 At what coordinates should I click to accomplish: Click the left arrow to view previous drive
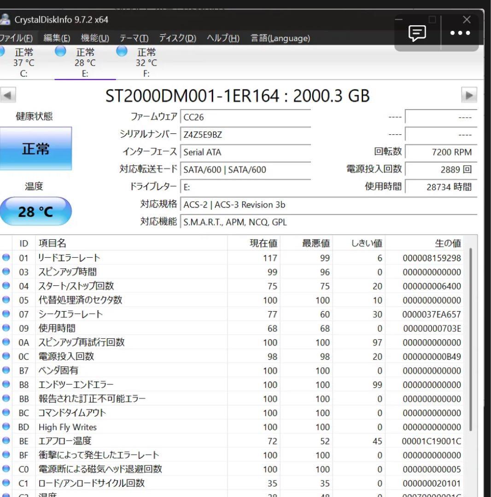[x=8, y=95]
